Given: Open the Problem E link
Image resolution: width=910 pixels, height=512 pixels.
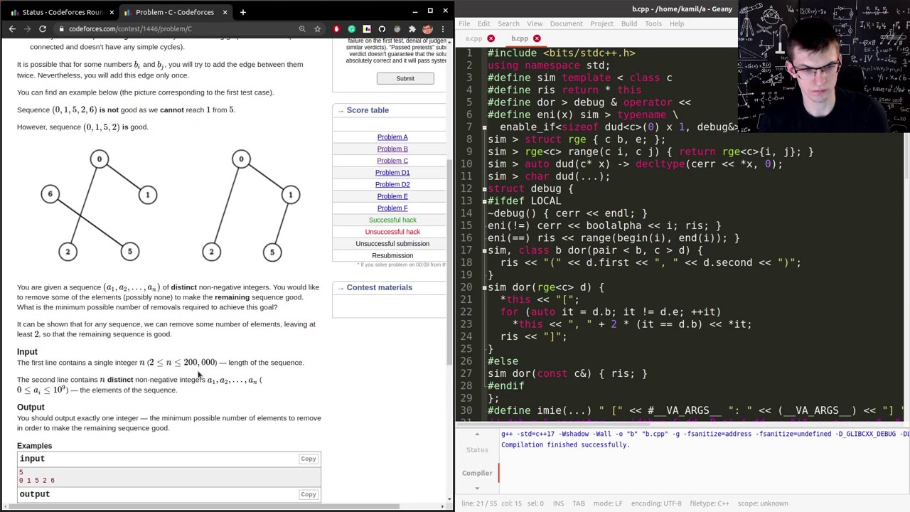Looking at the screenshot, I should coord(392,196).
